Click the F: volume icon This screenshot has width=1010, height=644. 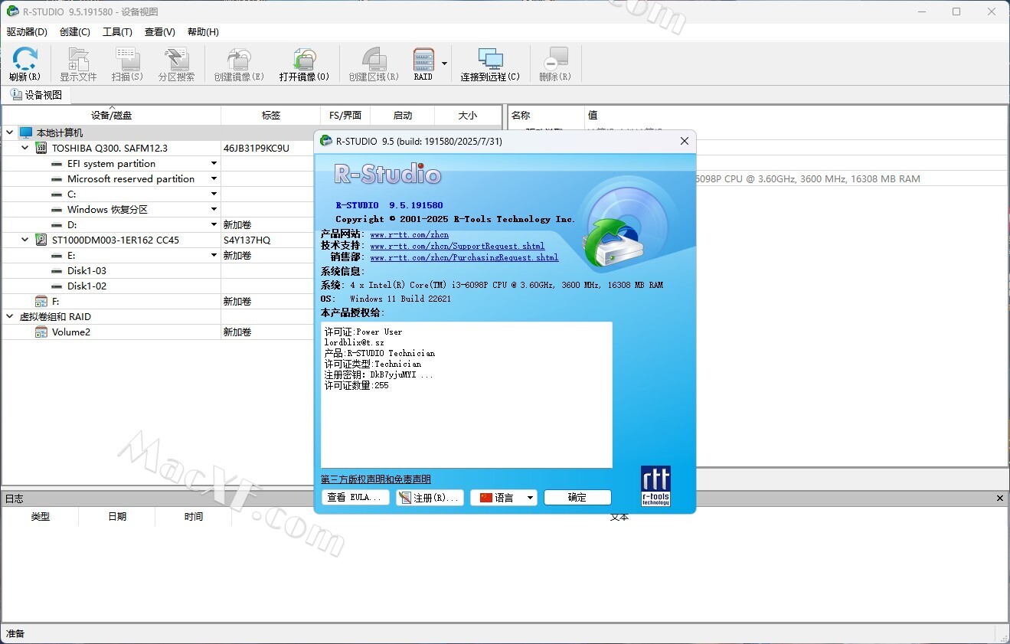point(41,301)
